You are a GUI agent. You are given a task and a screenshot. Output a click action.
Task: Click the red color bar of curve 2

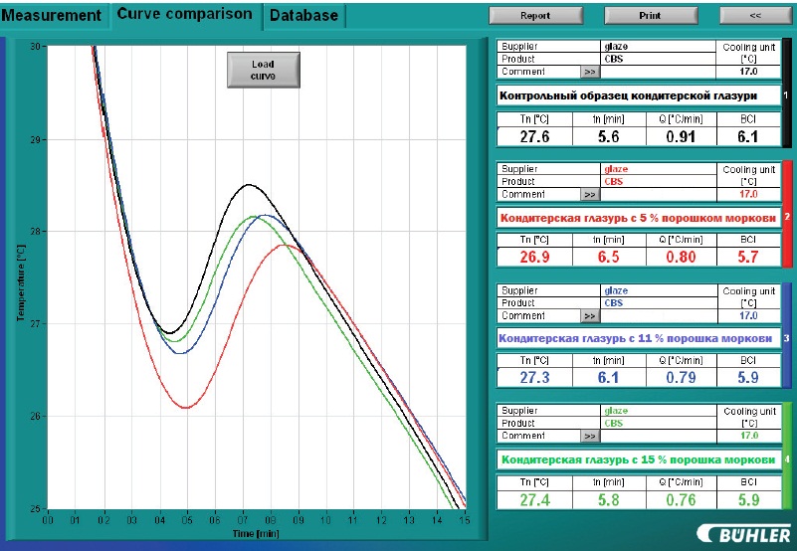[x=787, y=216]
